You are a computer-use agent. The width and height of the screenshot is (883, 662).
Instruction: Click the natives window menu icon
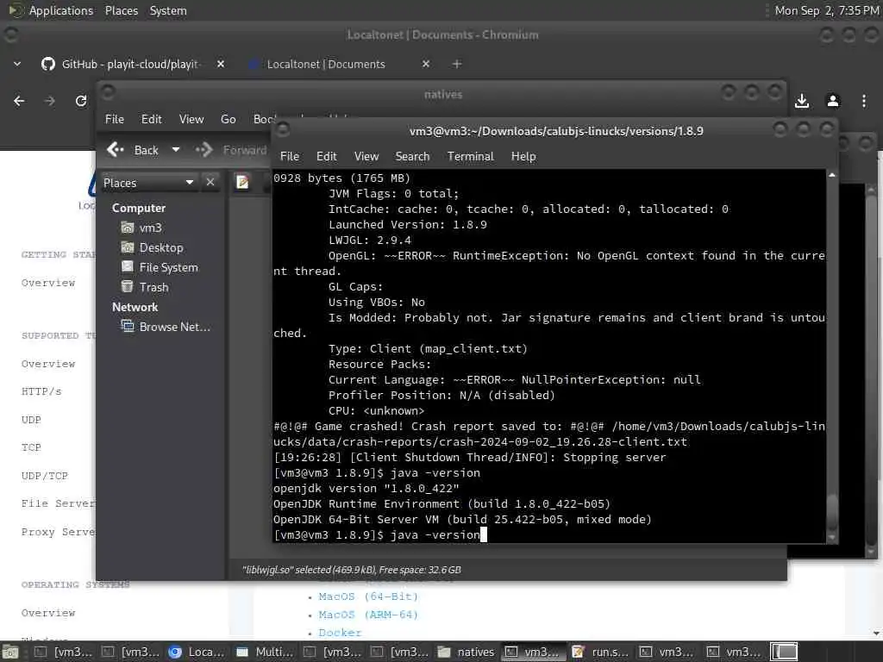coord(108,91)
